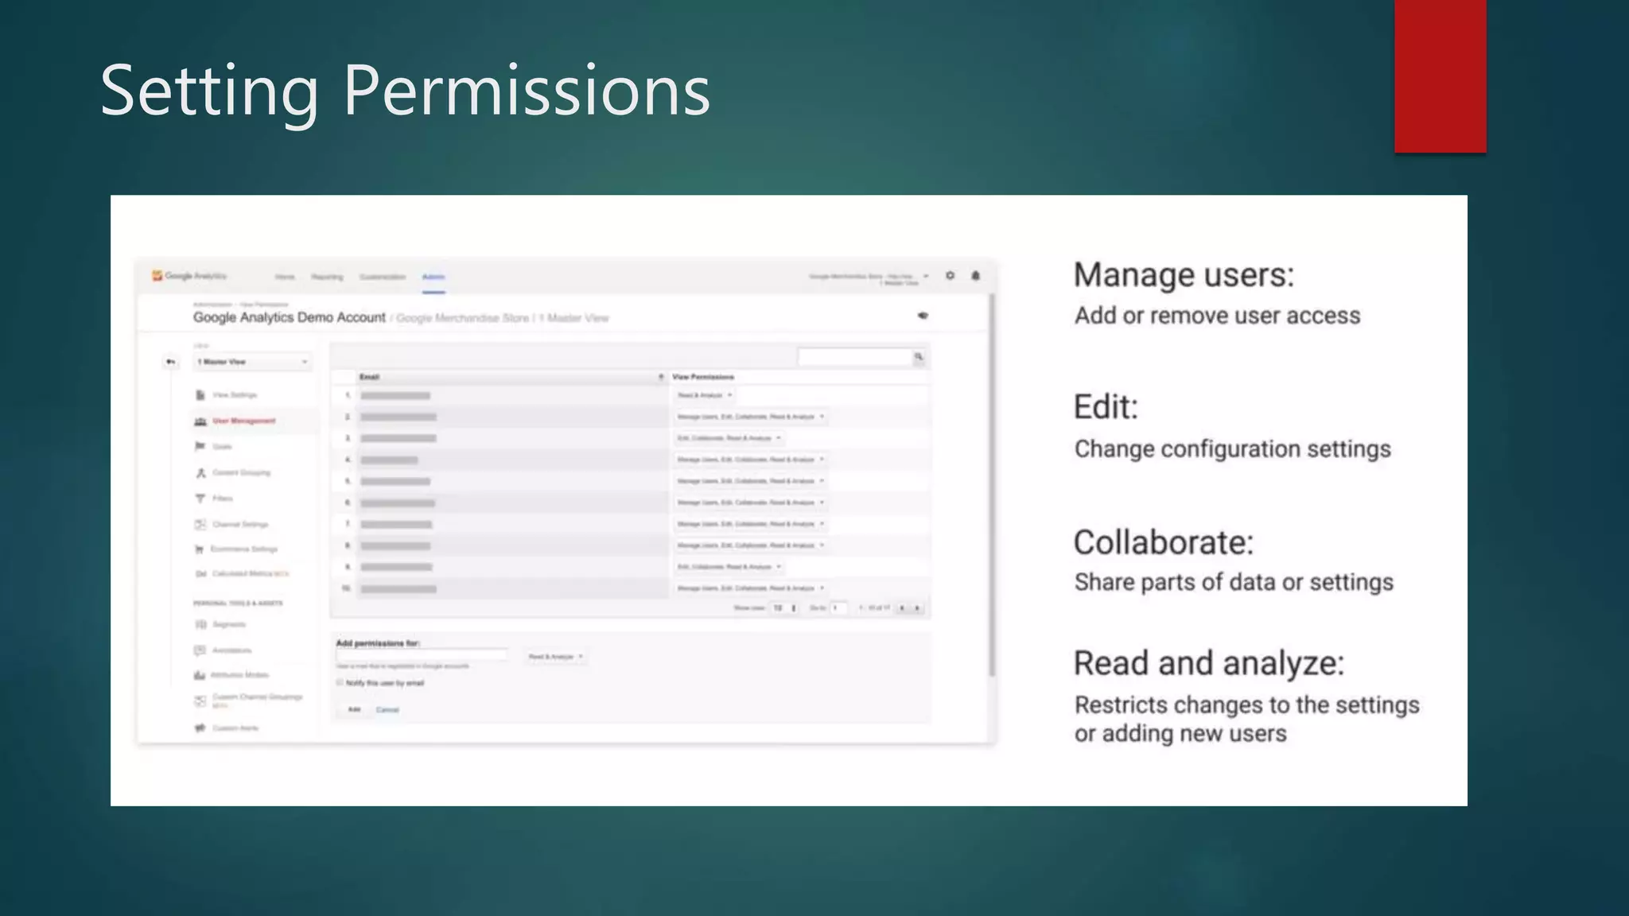1629x916 pixels.
Task: Open row 1 Read & Analyze permissions dropdown
Action: pos(705,395)
